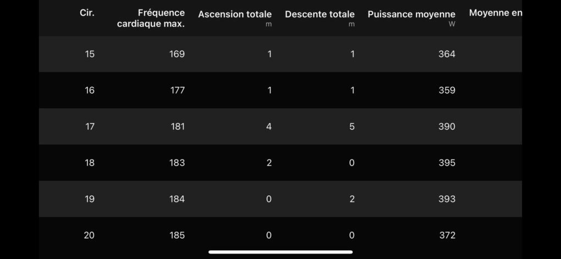561x259 pixels.
Task: Select lap 15 row number
Action: (x=90, y=54)
